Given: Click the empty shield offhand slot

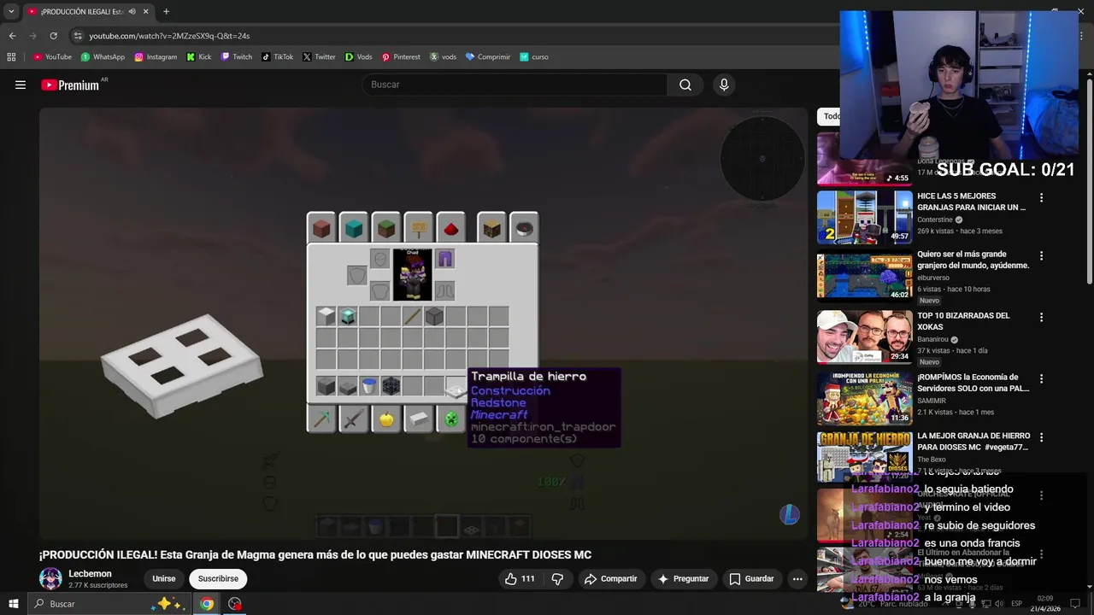Looking at the screenshot, I should [x=357, y=275].
